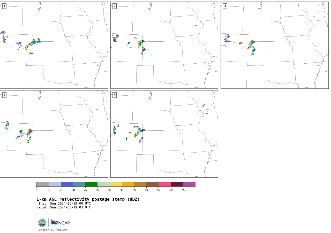This screenshot has width=331, height=233.
Task: Click the panel number 2 label
Action: click(x=115, y=6)
